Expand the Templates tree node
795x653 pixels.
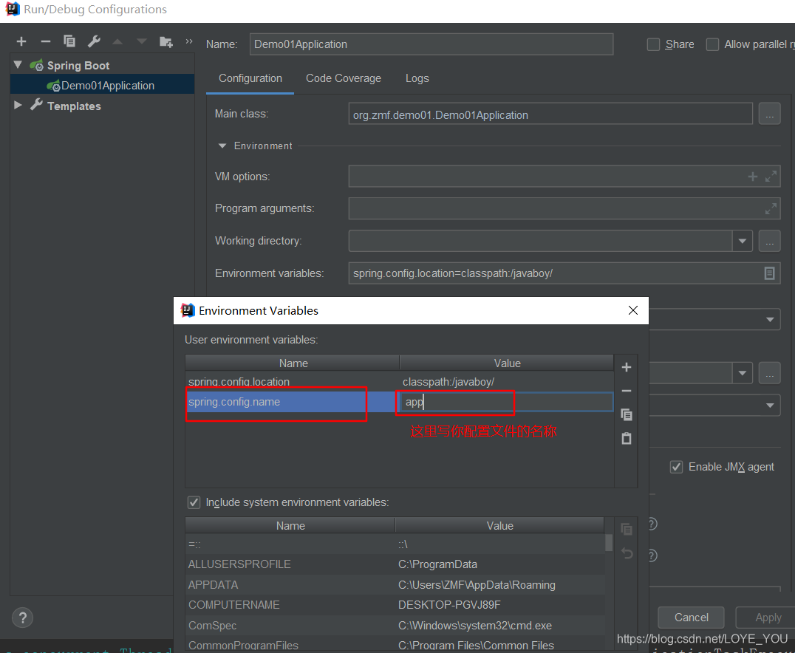coord(18,105)
